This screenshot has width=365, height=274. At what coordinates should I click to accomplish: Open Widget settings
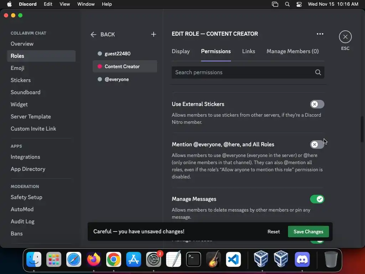[x=41, y=105]
